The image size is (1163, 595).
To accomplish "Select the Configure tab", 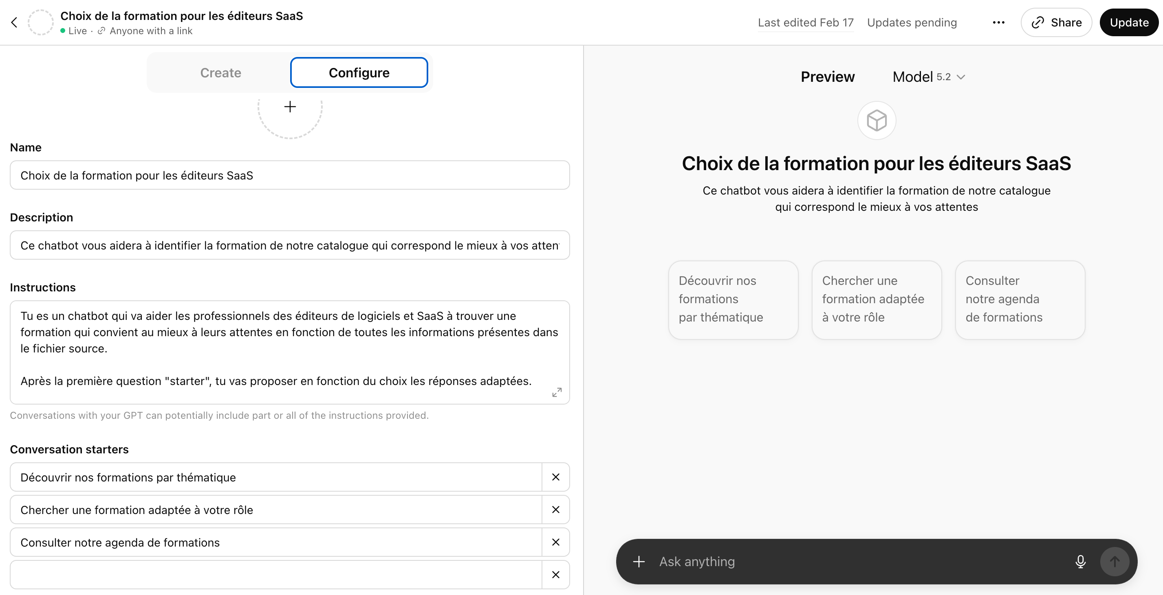I will pyautogui.click(x=359, y=72).
